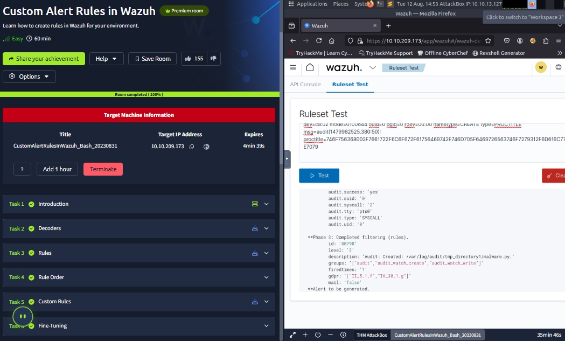This screenshot has height=341, width=565.
Task: Open Wazuh module dropdown chevron
Action: click(373, 67)
